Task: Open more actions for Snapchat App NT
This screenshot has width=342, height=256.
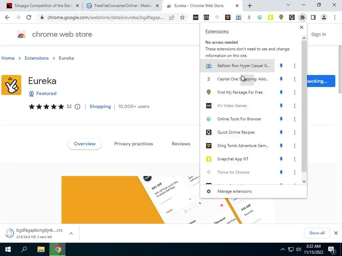Action: click(x=295, y=159)
